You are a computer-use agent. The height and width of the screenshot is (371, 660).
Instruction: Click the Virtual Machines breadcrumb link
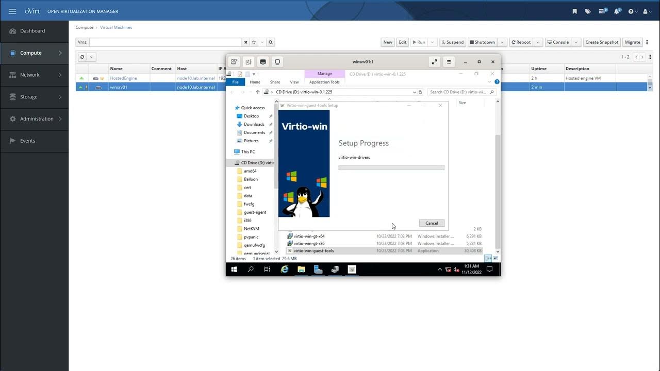pos(116,27)
